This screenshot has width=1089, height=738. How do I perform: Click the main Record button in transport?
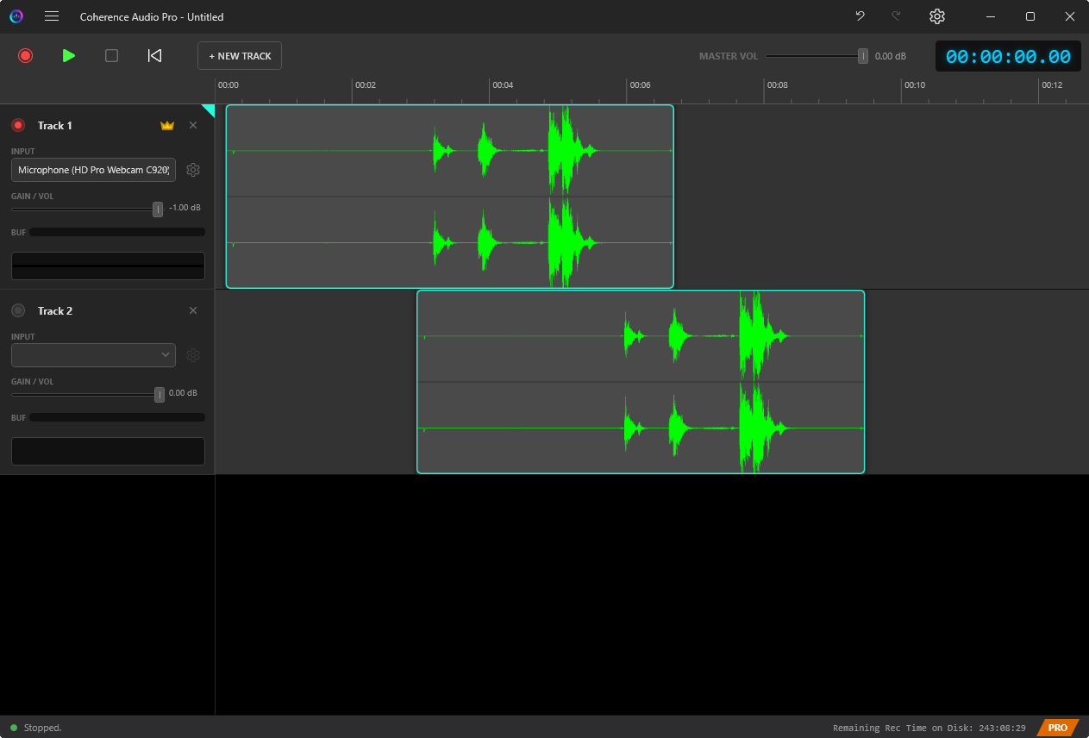tap(25, 56)
